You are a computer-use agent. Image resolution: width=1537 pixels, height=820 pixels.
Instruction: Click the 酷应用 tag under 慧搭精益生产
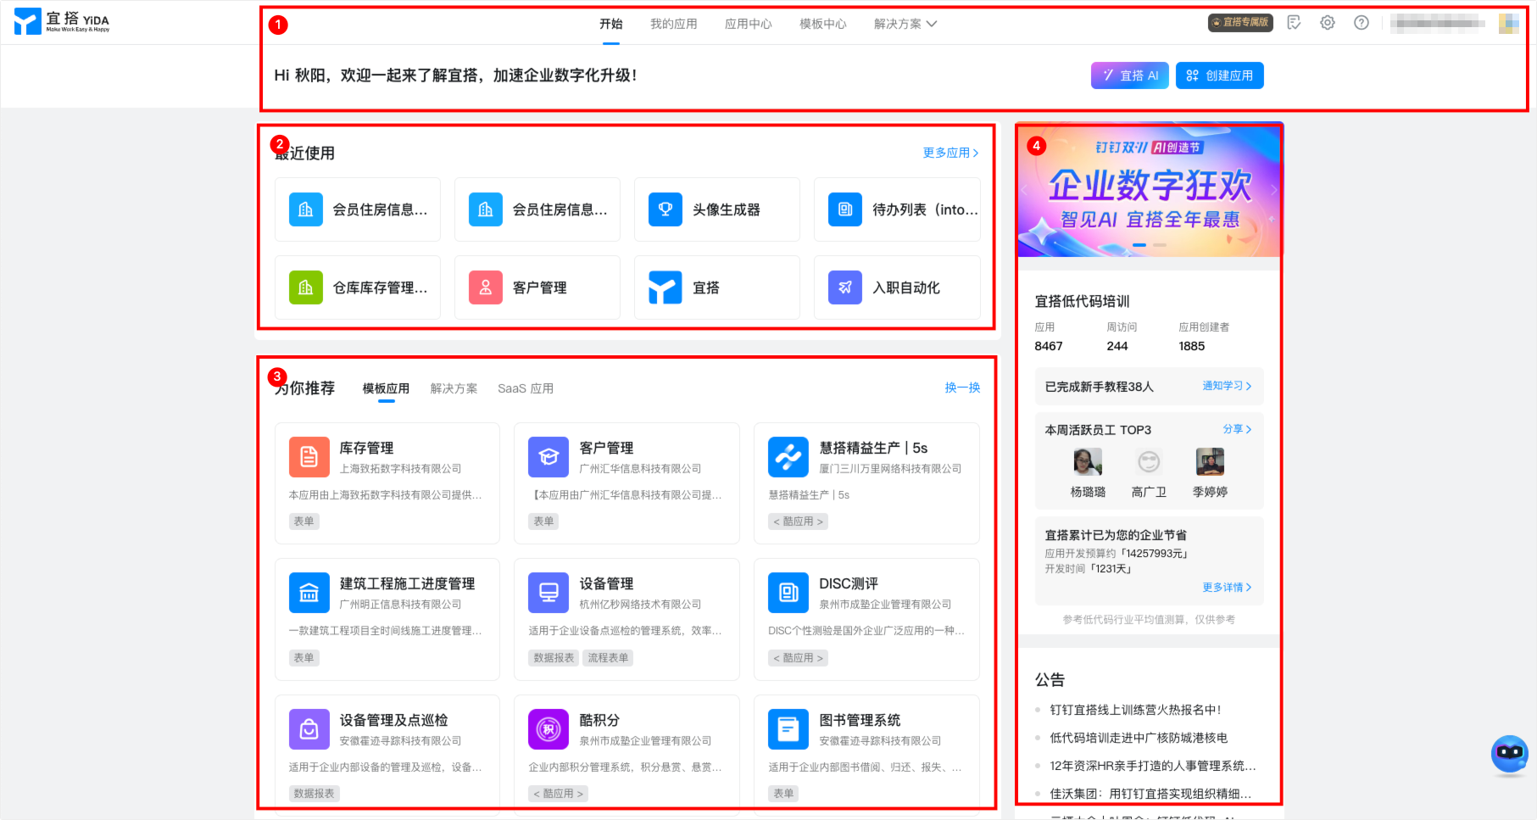(798, 522)
